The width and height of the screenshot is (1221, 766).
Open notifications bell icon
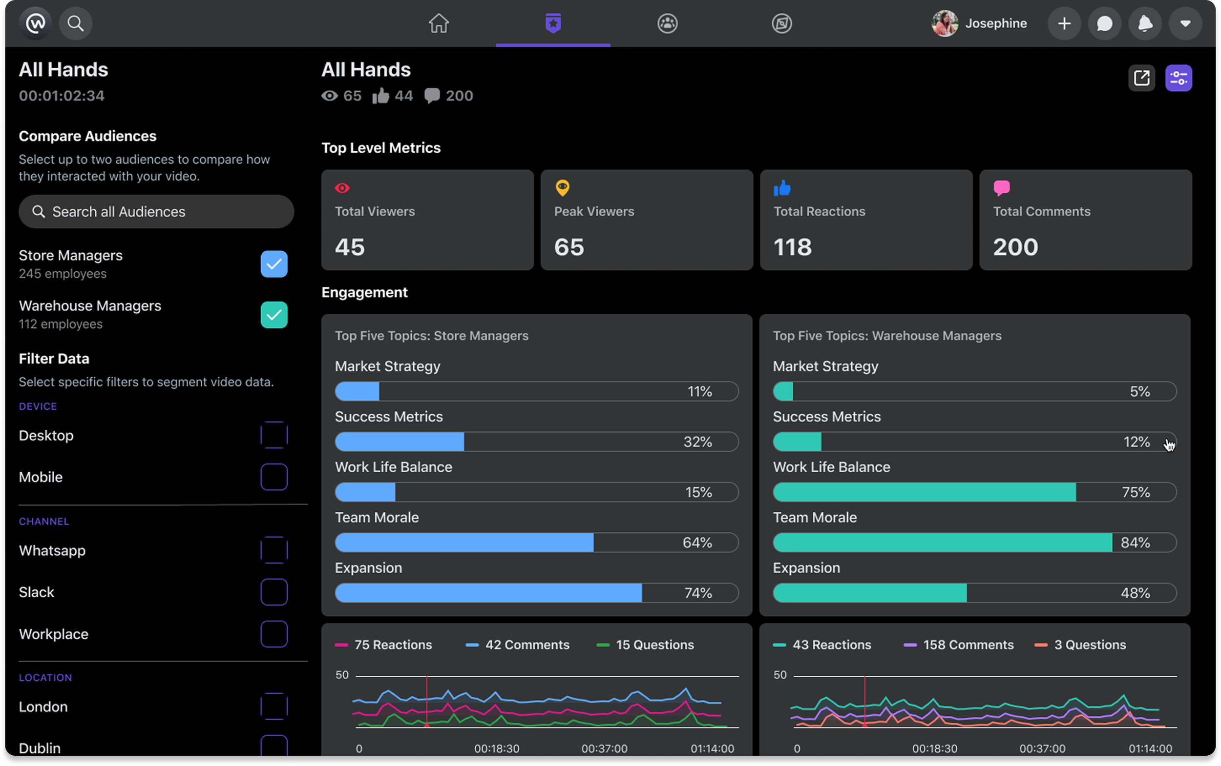1145,23
